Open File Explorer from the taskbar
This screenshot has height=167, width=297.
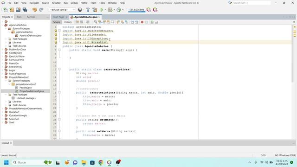tap(84, 162)
